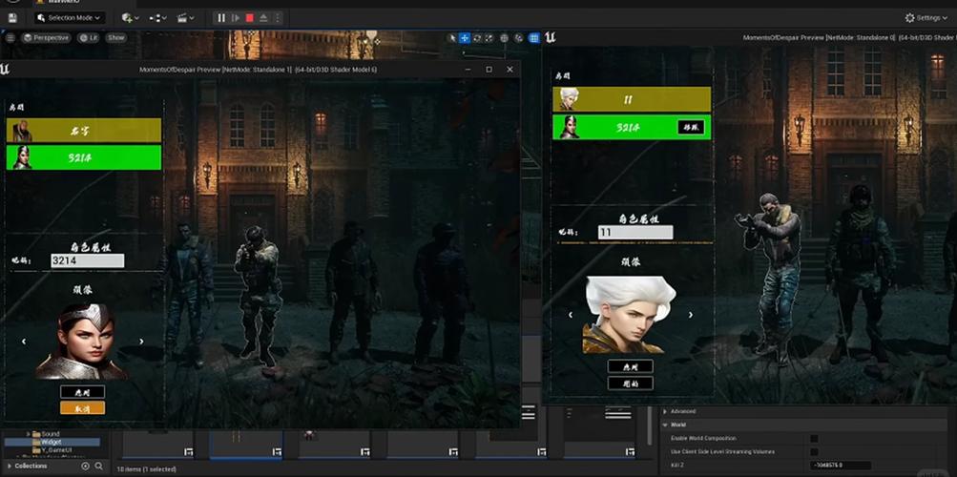Pause the play-in-editor simulation
Screen dimensions: 957x477
pos(221,18)
